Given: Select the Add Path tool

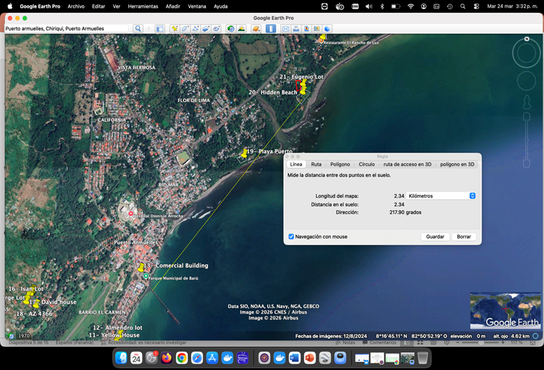Looking at the screenshot, I should click(195, 28).
